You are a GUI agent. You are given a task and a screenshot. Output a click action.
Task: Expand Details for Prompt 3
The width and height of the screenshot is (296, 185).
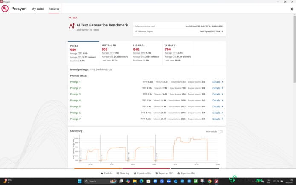click(x=217, y=94)
